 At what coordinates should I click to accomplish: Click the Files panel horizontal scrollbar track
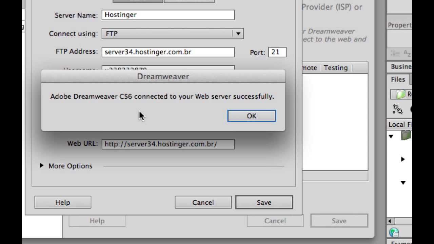403,221
